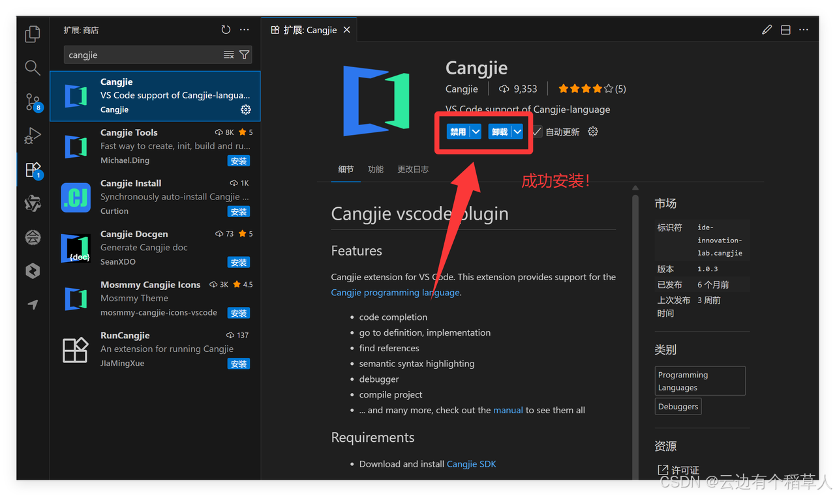This screenshot has height=496, width=835.
Task: Click the RunCangjie extension icon
Action: [x=76, y=350]
